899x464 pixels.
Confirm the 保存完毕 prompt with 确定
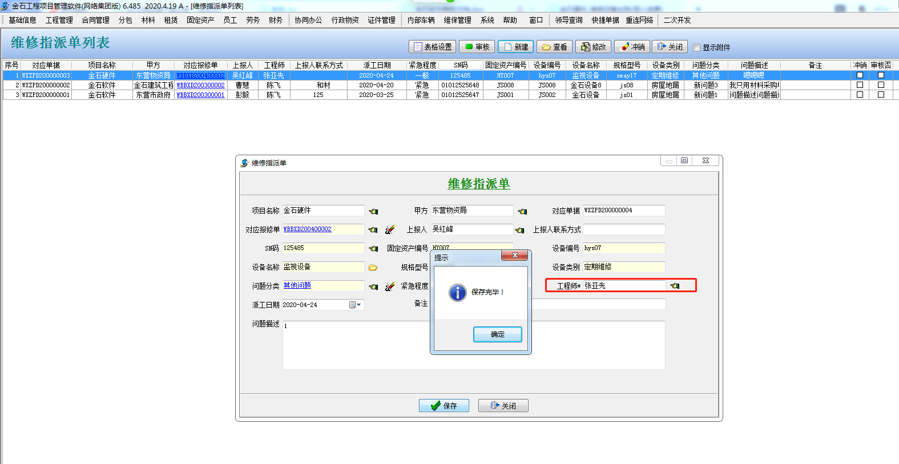497,334
